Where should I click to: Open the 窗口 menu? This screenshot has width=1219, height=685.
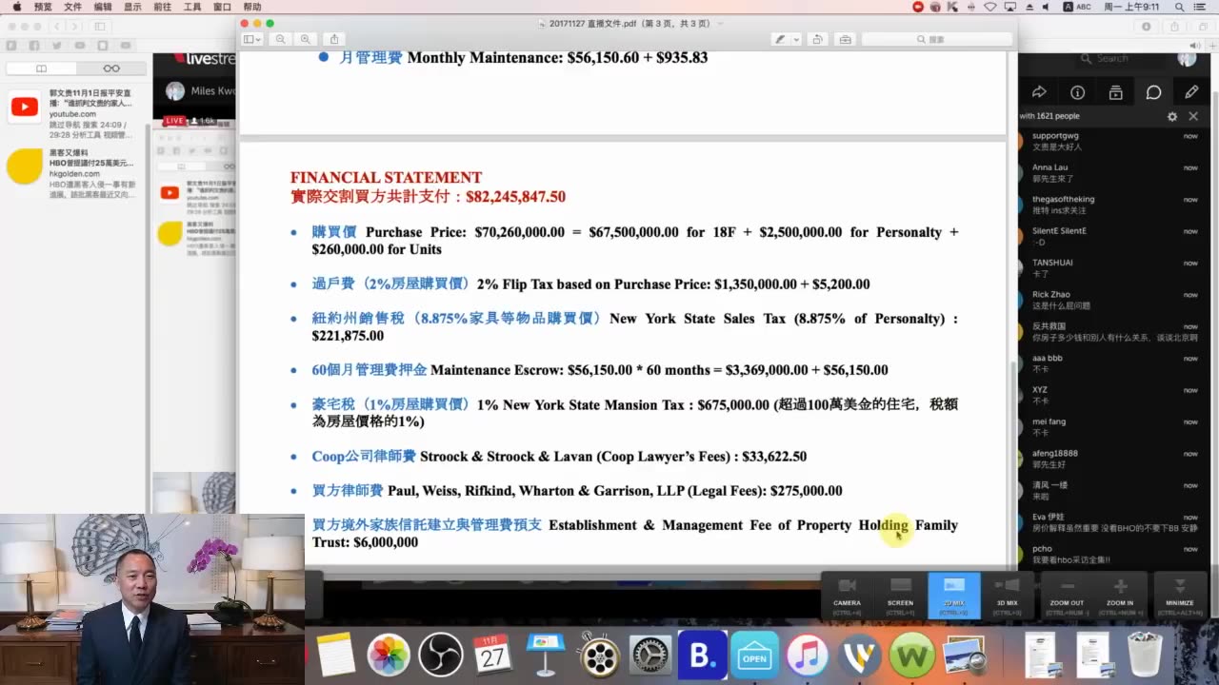222,7
